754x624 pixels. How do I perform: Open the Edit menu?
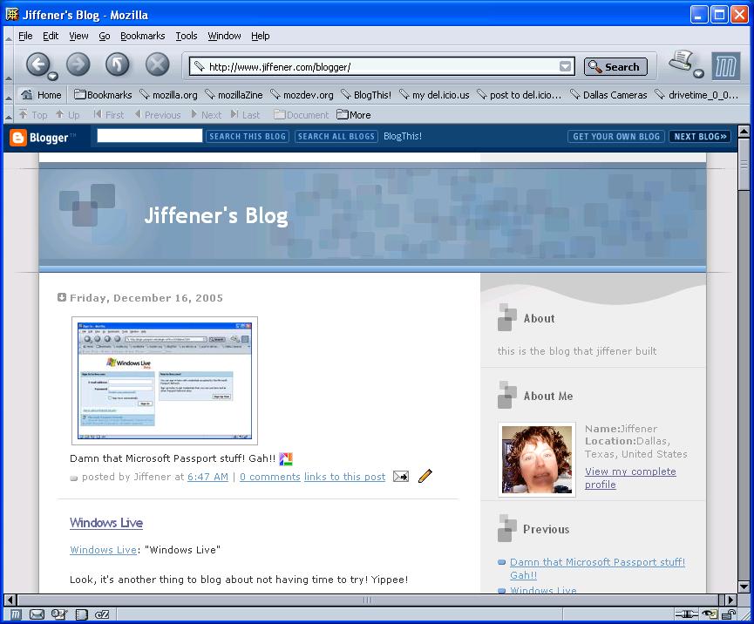pos(51,36)
